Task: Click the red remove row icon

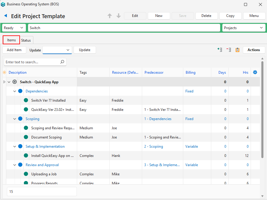Action: 229,50
